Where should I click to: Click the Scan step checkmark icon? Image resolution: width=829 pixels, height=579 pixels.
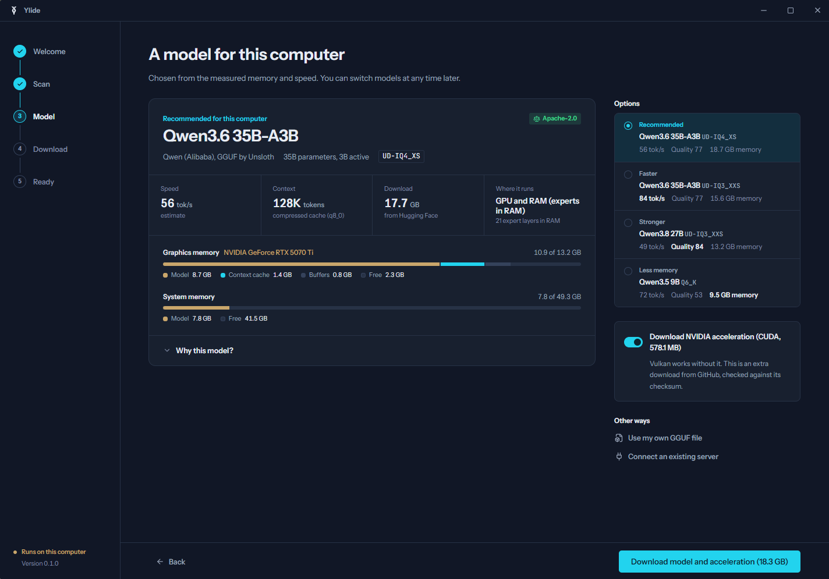(x=20, y=84)
